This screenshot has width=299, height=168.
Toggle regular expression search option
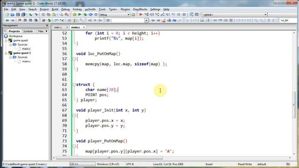179,21
